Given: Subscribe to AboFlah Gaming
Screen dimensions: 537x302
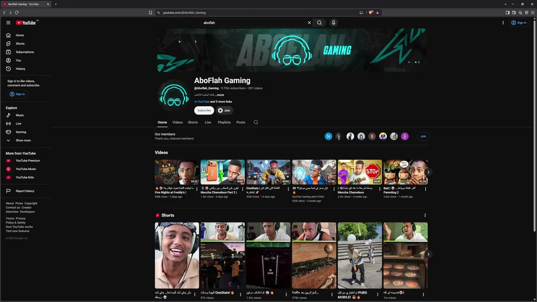Looking at the screenshot, I should pyautogui.click(x=204, y=110).
